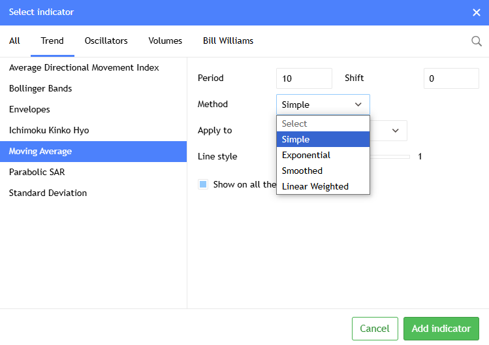Viewport: 489px width, 345px height.
Task: Open the Volumes tab
Action: tap(165, 41)
